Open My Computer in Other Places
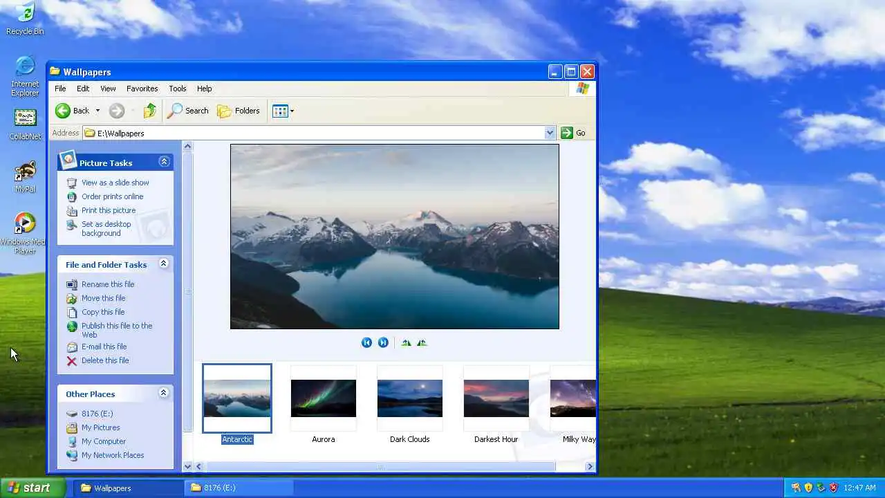Screen dimensions: 885x498 click(104, 441)
